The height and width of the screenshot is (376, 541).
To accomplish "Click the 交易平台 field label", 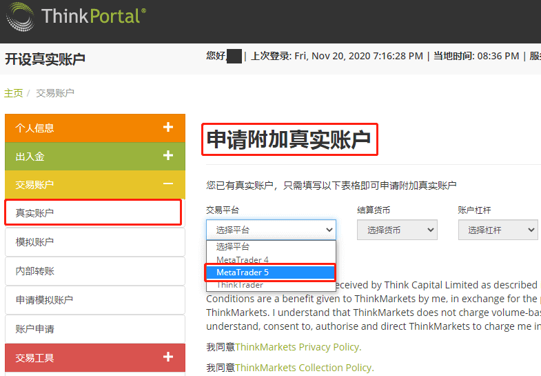I will (223, 210).
